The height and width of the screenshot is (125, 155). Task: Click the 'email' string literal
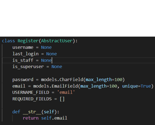point(66,92)
